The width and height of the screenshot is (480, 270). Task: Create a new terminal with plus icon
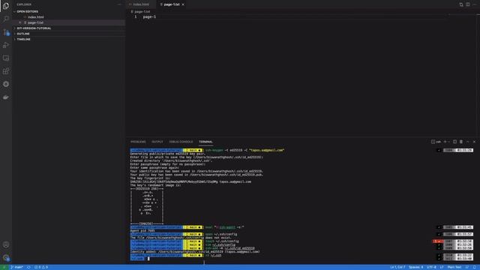pyautogui.click(x=445, y=142)
